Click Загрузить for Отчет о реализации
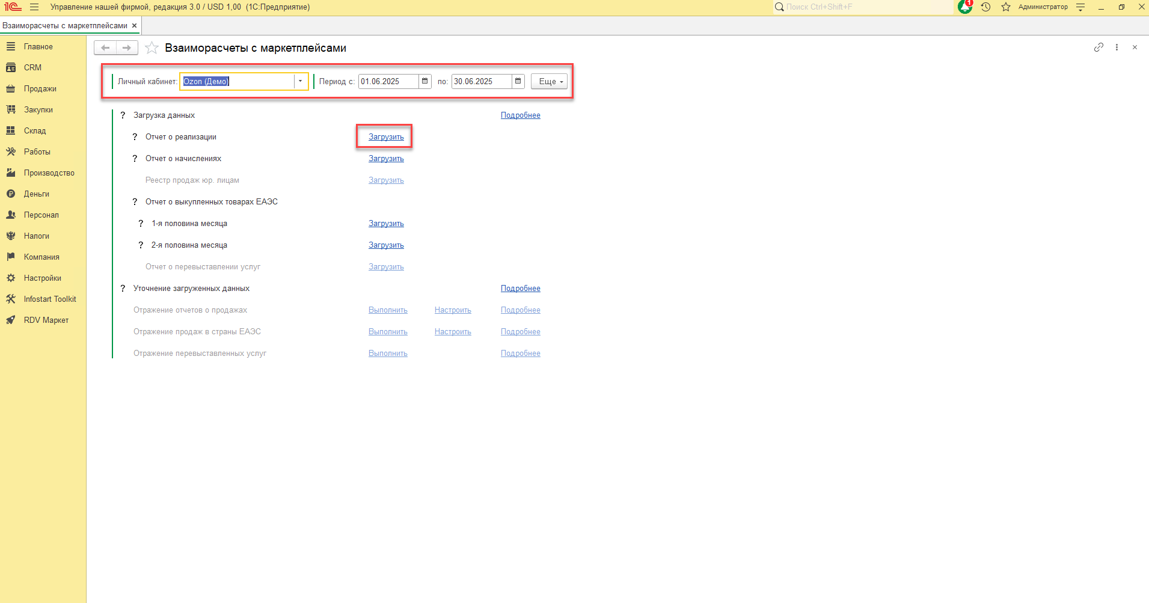Viewport: 1149px width, 603px height. point(386,137)
